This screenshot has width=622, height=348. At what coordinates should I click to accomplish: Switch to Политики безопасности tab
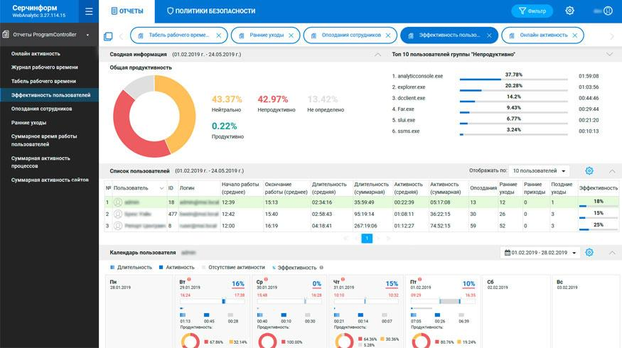click(x=210, y=11)
